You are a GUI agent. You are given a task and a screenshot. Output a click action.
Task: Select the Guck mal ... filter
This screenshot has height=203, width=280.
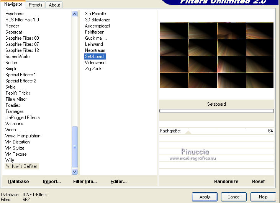(96, 38)
